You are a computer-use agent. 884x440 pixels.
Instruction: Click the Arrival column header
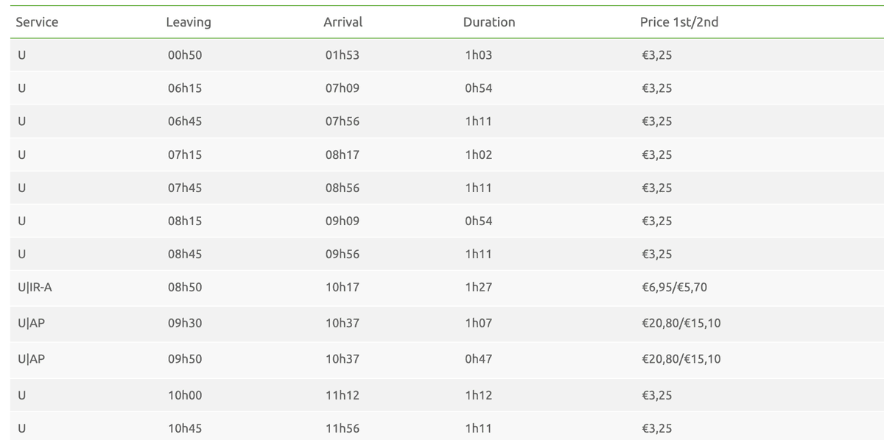(343, 22)
